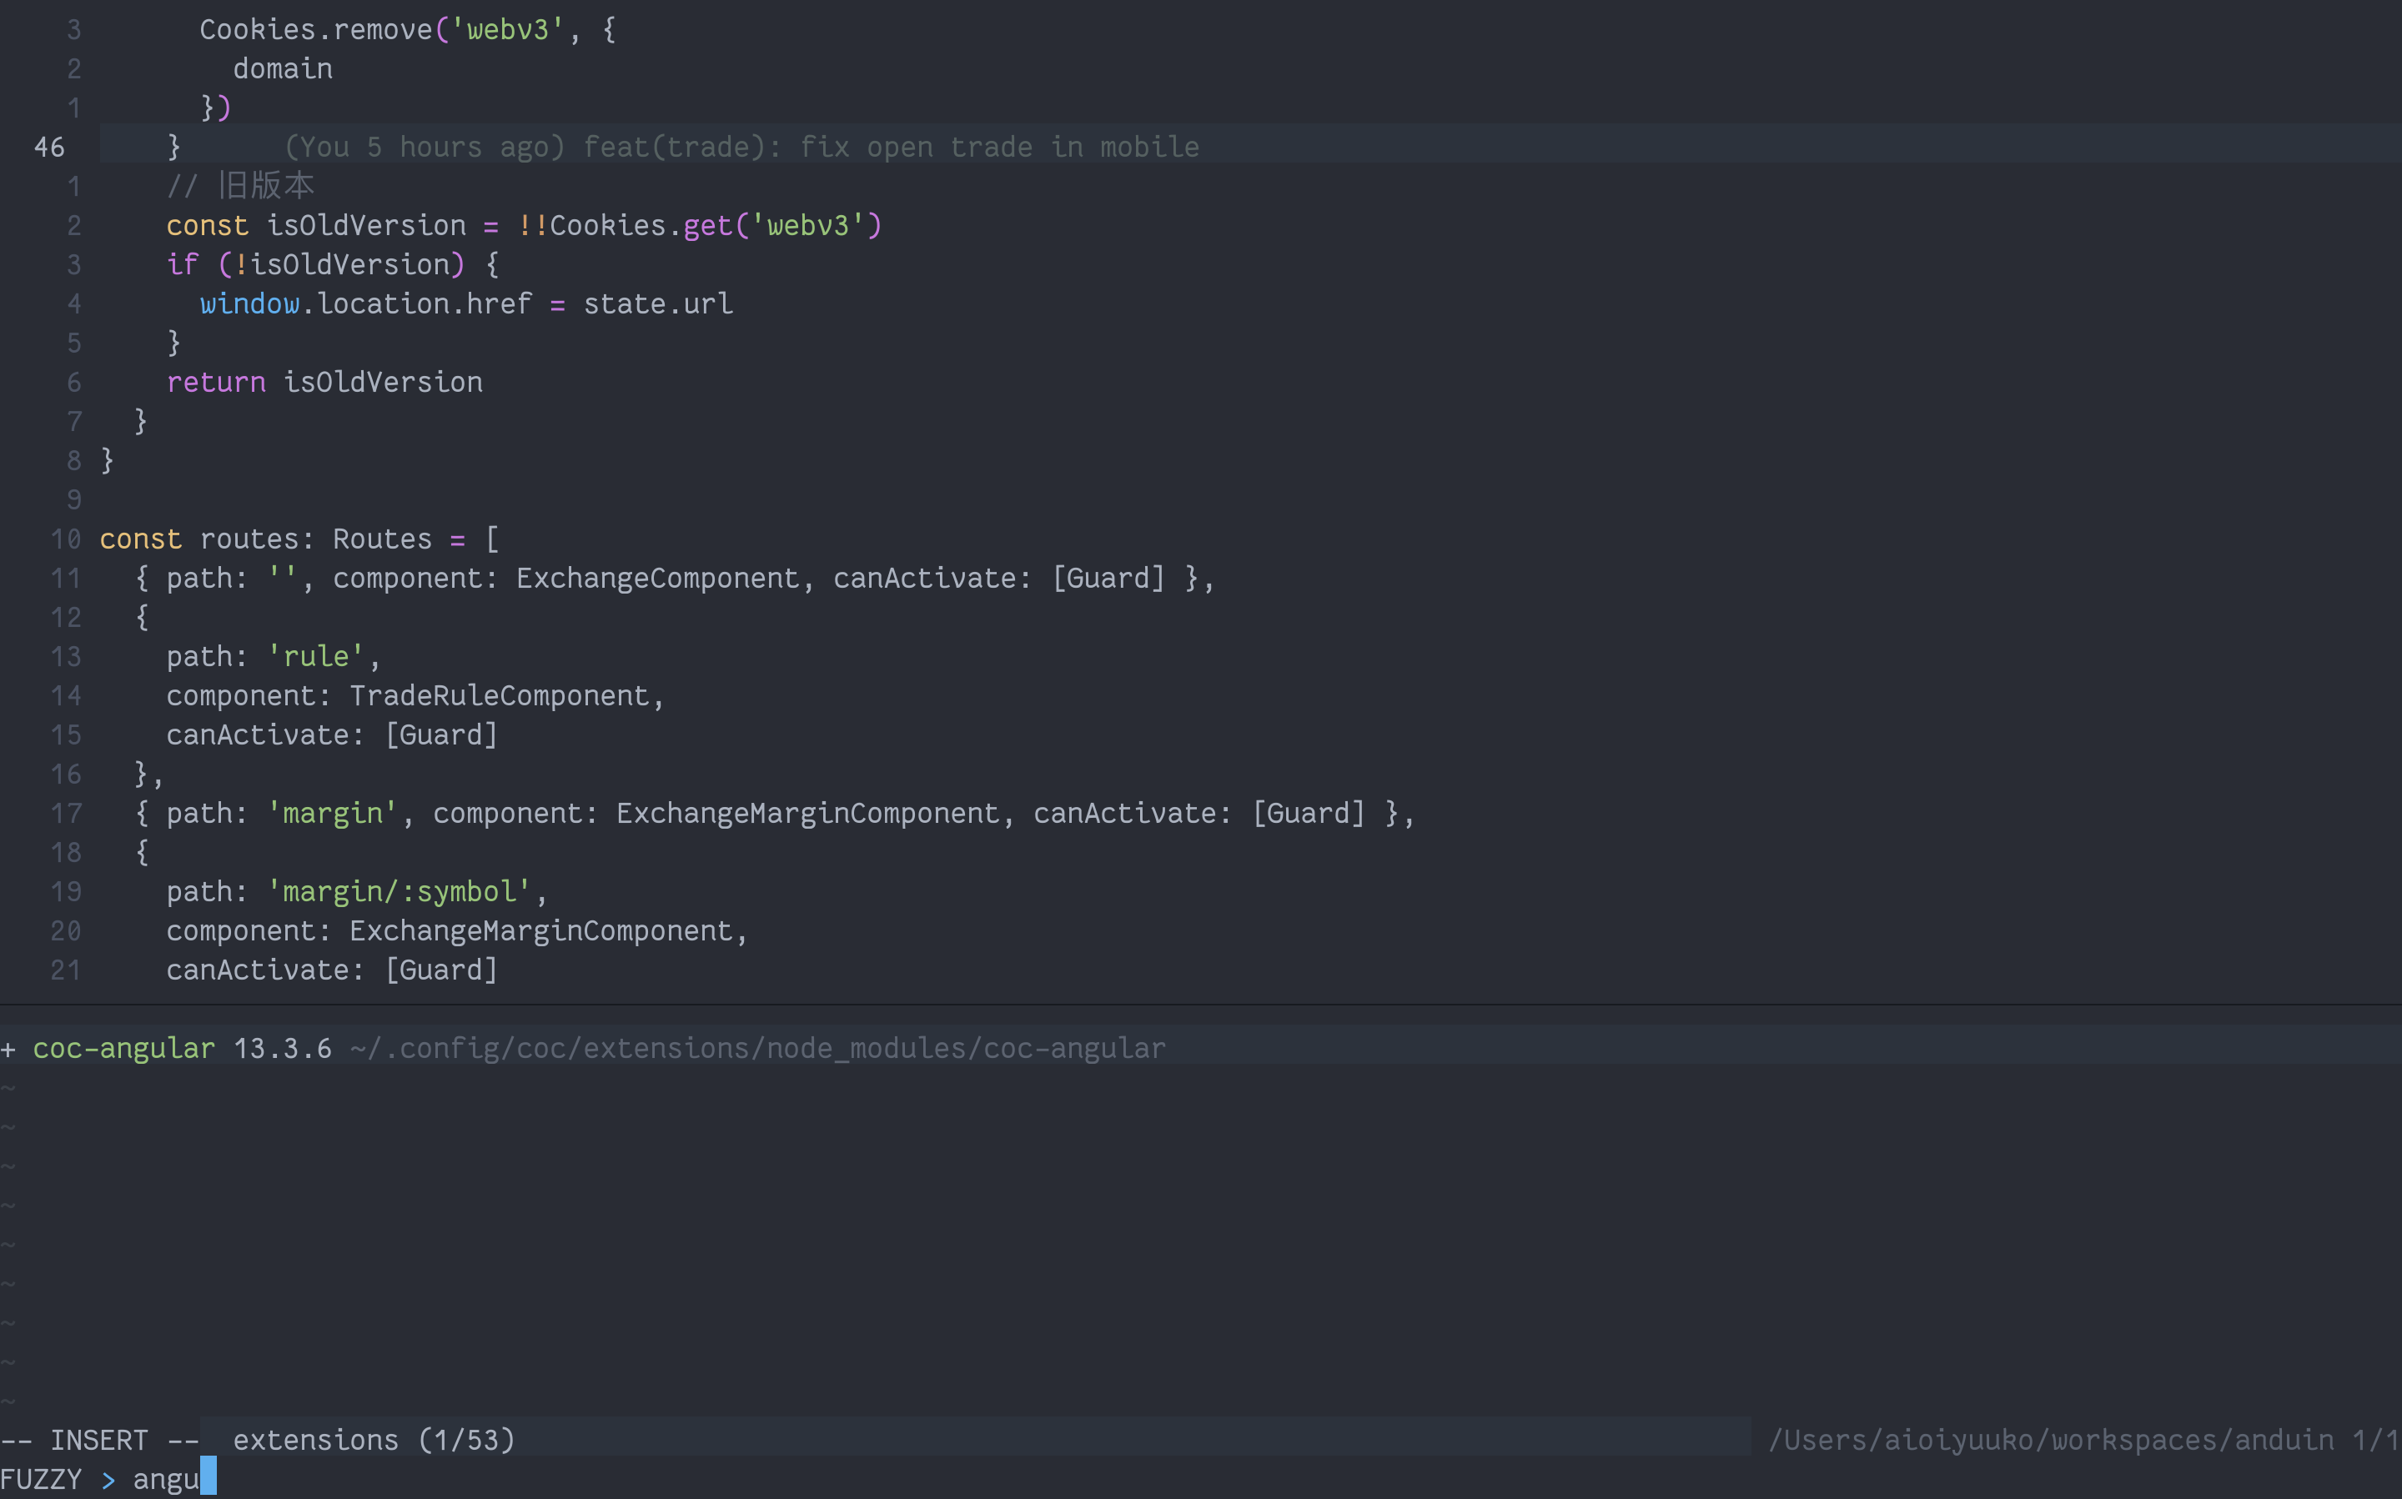Click the extensions (1/53) status segment
The width and height of the screenshot is (2402, 1499).
(x=373, y=1440)
